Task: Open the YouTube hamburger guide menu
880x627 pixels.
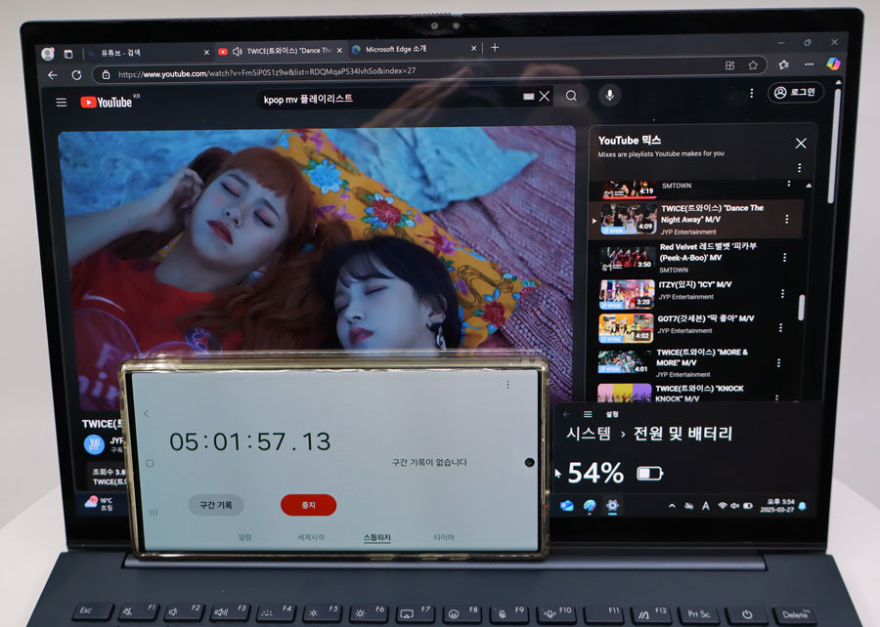Action: 62,103
